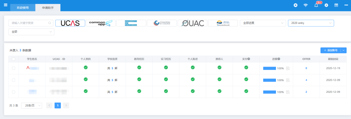351x119 pixels.
Task: Go to previous page arrow
Action: [49, 106]
